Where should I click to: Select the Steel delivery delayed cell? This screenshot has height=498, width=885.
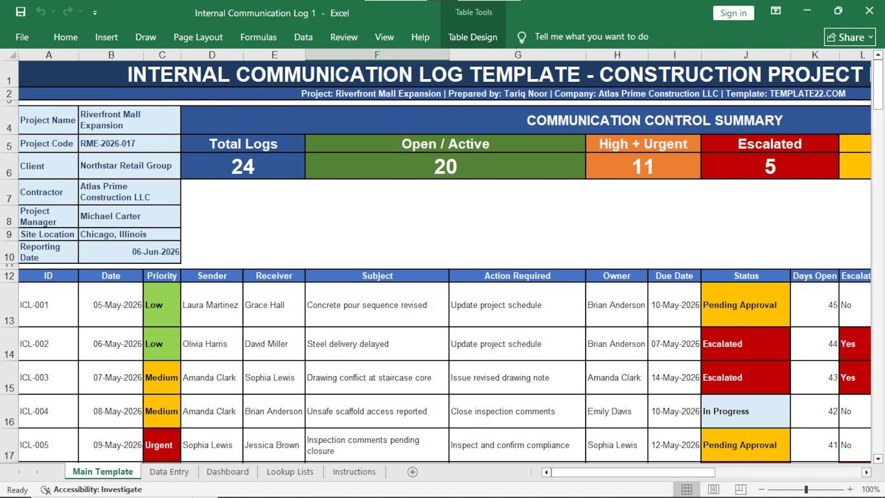(x=377, y=344)
